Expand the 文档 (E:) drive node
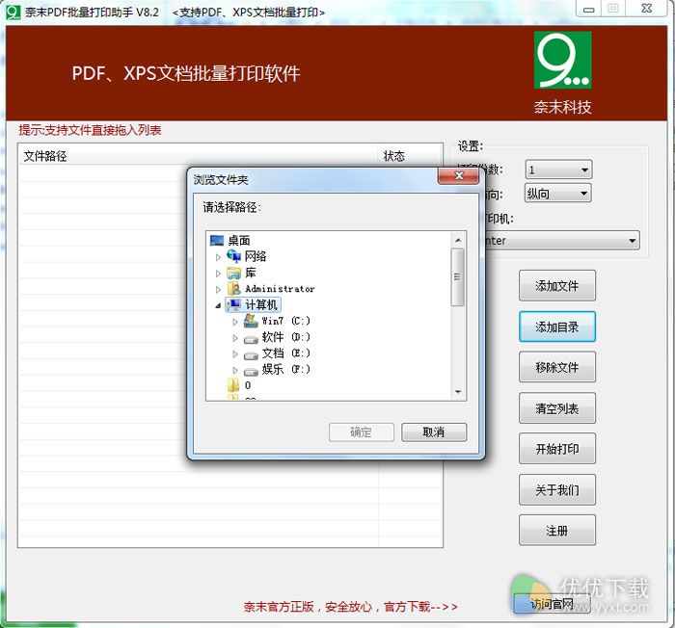 pos(235,354)
